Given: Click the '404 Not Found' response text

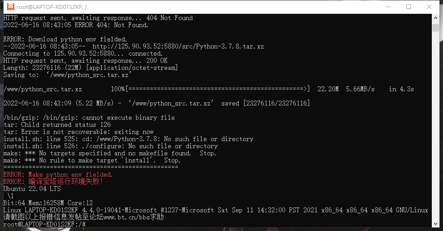Looking at the screenshot, I should pyautogui.click(x=170, y=18).
